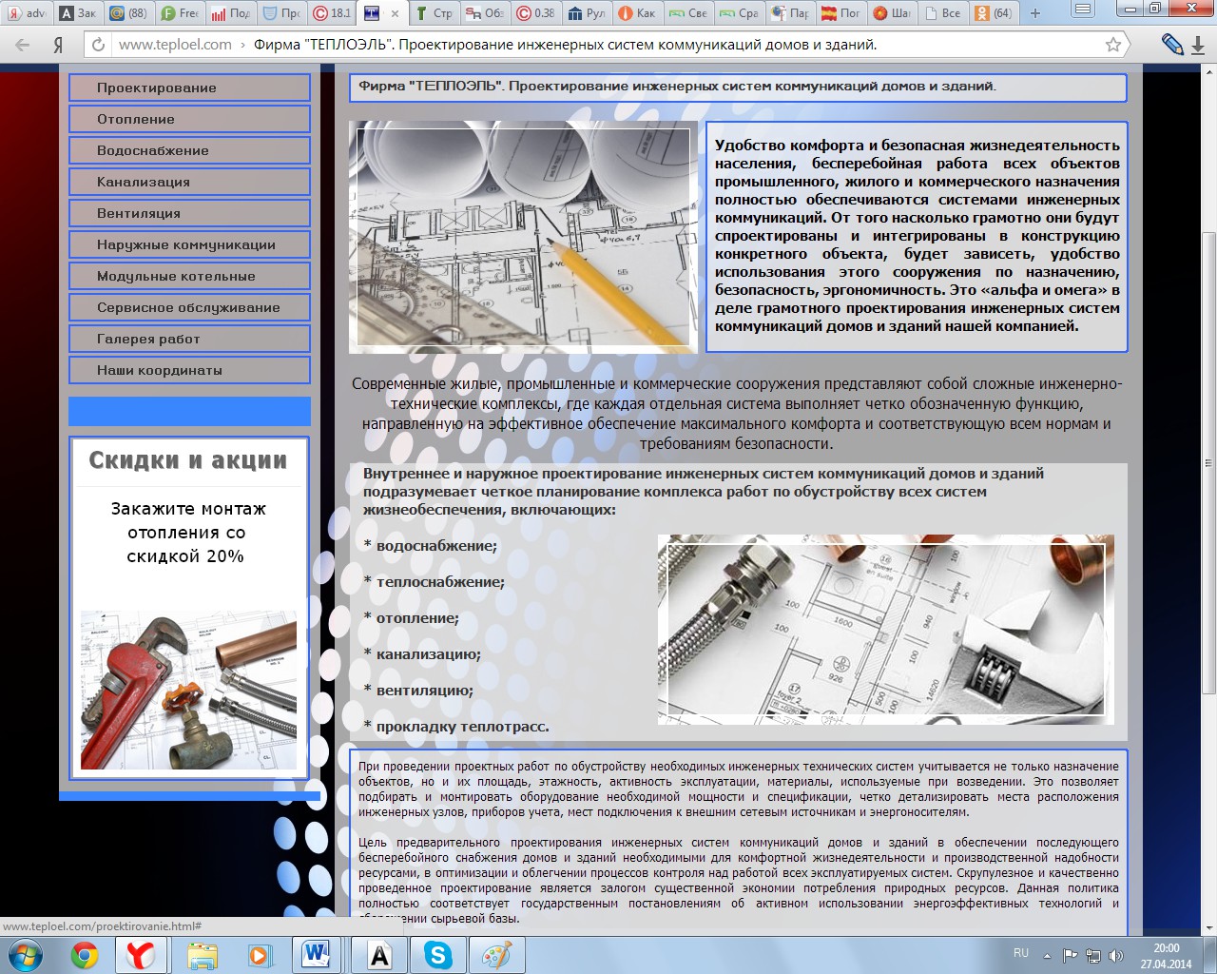Open the 'A' application in the taskbar
The image size is (1217, 974).
(379, 955)
